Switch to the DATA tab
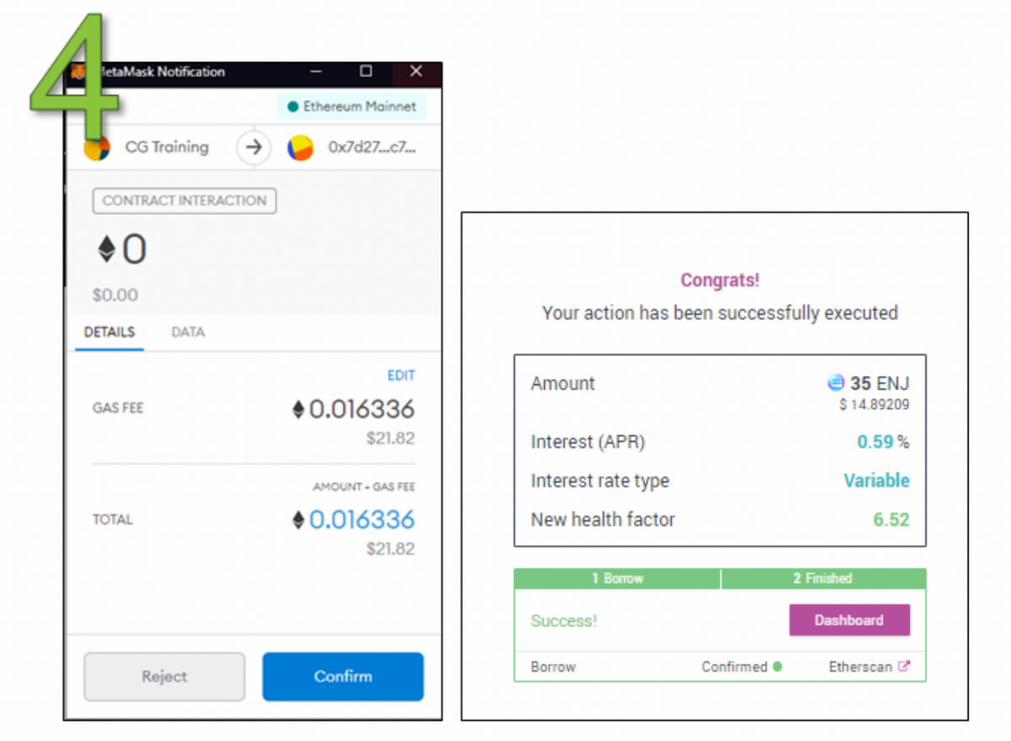The height and width of the screenshot is (741, 1011). (x=187, y=332)
